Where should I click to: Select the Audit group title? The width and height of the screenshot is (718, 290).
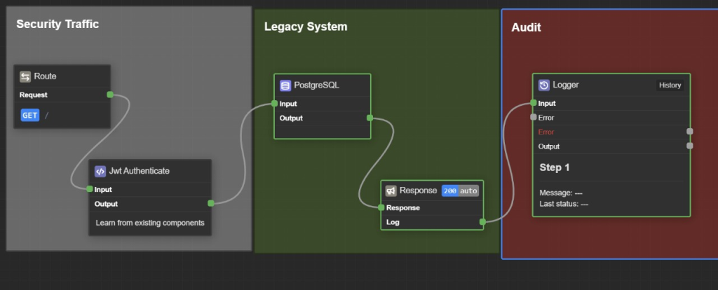(526, 27)
